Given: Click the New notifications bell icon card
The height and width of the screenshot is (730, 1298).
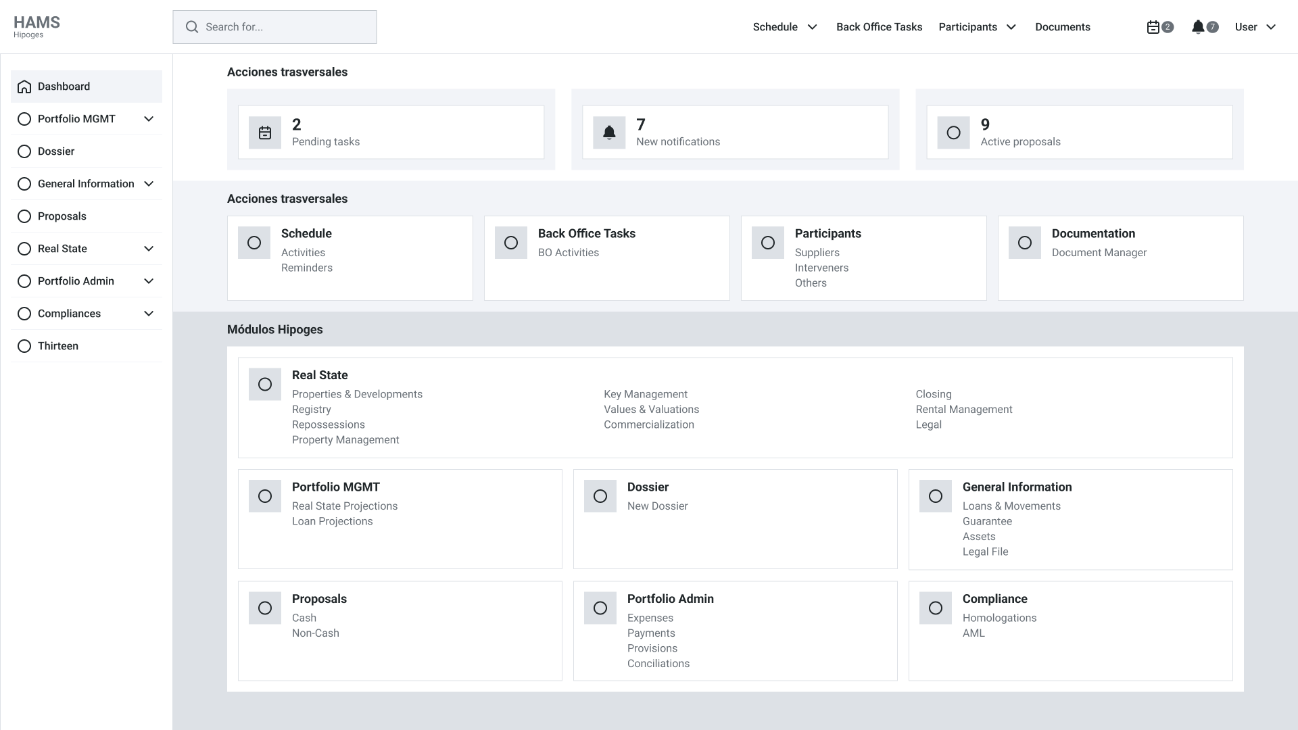Looking at the screenshot, I should pyautogui.click(x=609, y=132).
